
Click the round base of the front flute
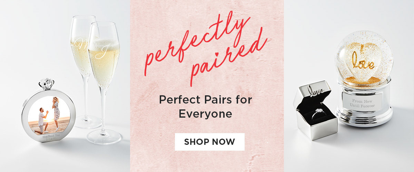pos(104,136)
